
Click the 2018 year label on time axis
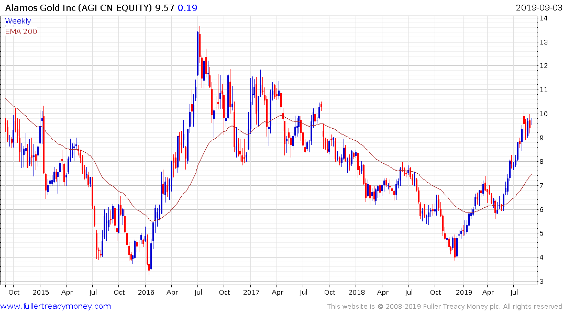(357, 292)
